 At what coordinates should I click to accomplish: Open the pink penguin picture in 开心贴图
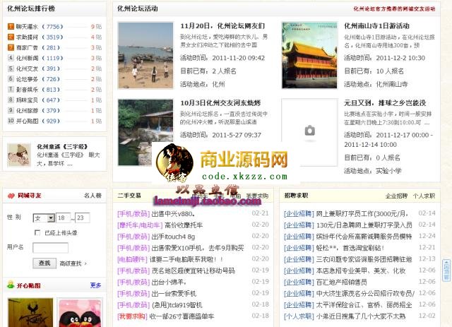(x=80, y=313)
